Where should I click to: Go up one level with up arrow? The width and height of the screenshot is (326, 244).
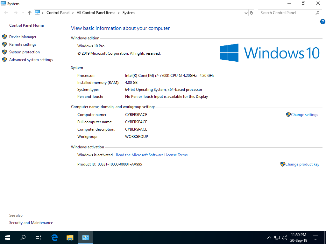[x=30, y=13]
